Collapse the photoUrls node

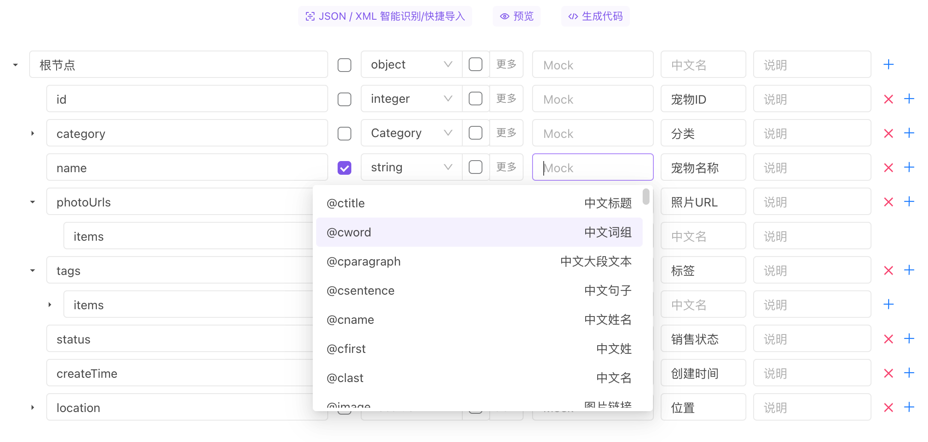point(33,201)
